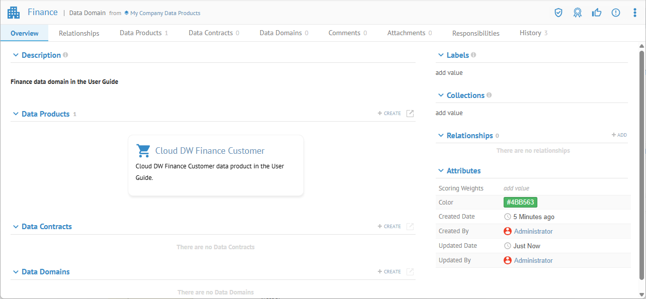Click Create in the Data Contracts section
646x299 pixels.
(389, 227)
